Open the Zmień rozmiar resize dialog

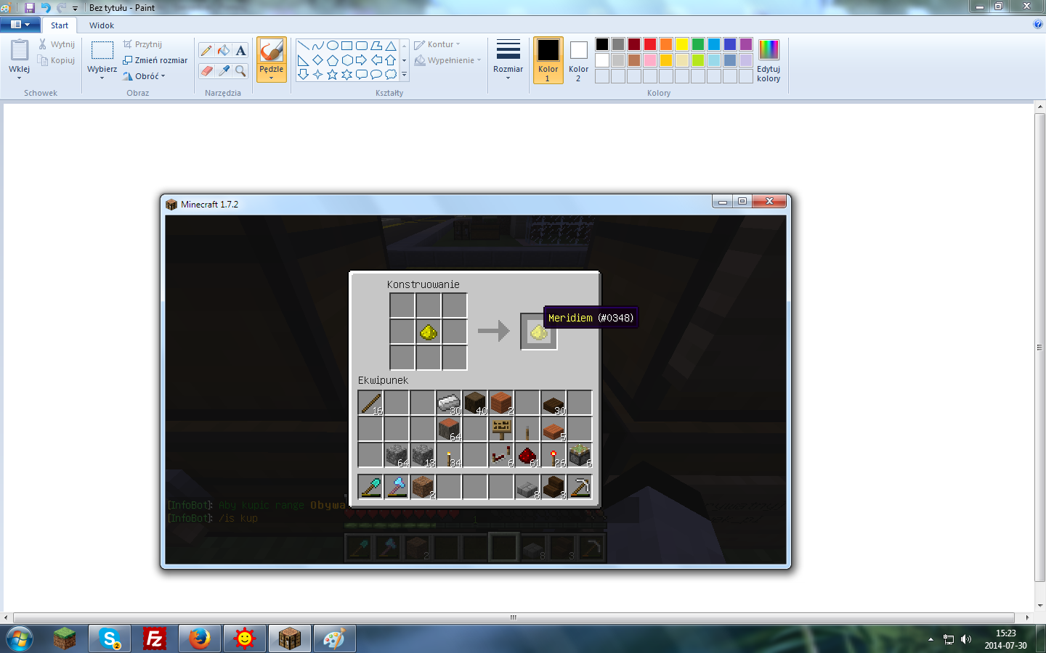point(155,60)
